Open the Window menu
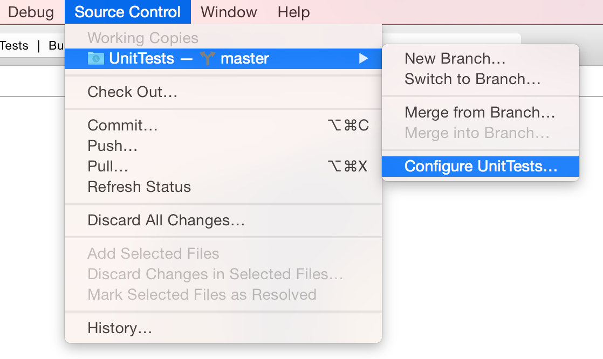Screen dimensions: 603x359 (228, 12)
